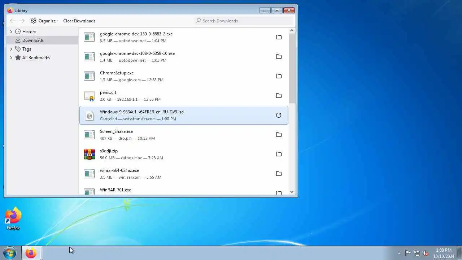Image resolution: width=462 pixels, height=260 pixels.
Task: Click the scrollbar up arrow in downloads list
Action: tap(292, 31)
